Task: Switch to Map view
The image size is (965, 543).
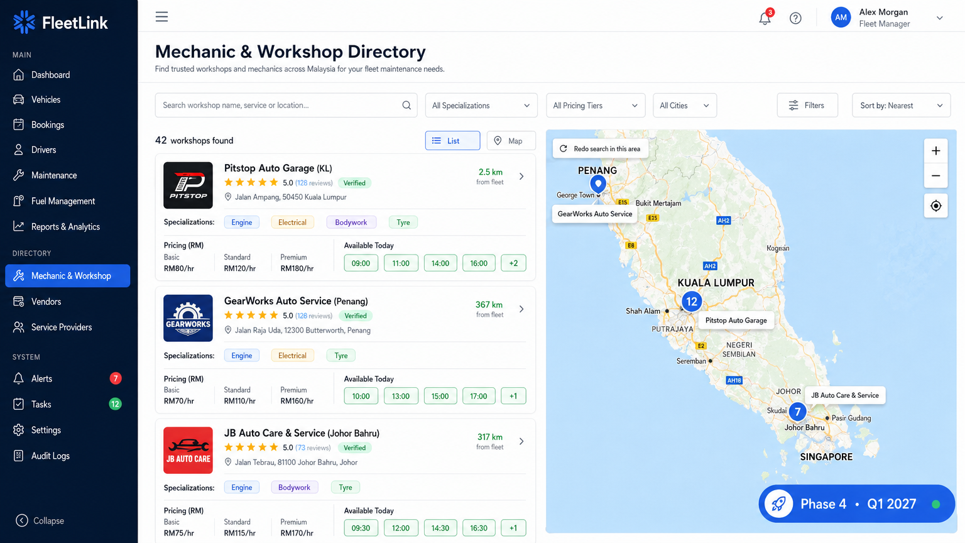Action: click(511, 140)
